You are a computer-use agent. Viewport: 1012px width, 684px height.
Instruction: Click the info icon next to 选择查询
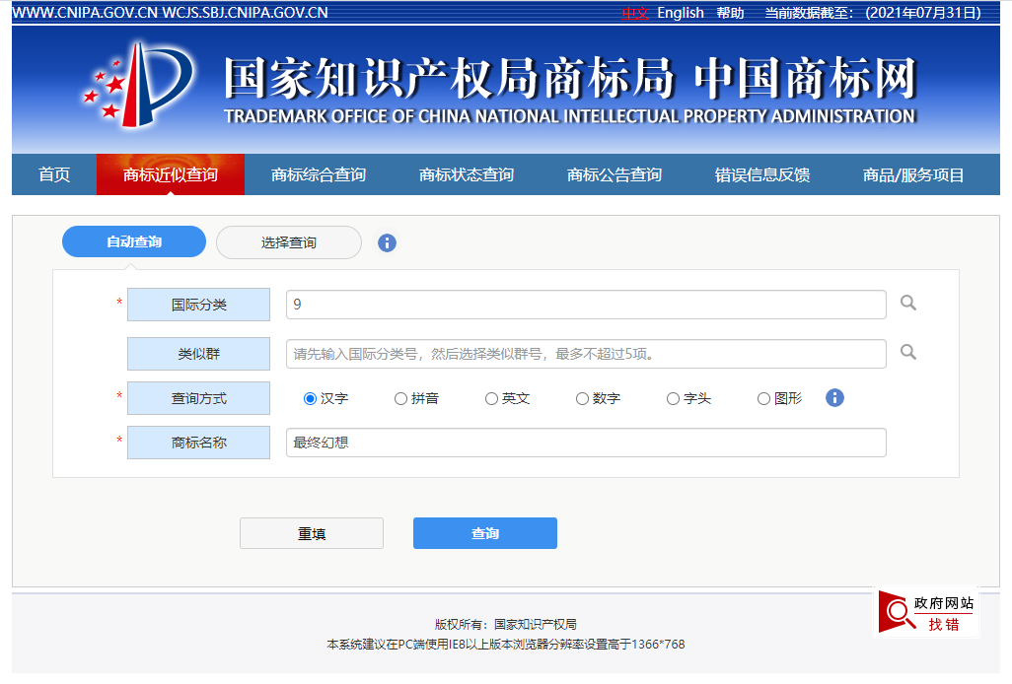click(x=387, y=242)
